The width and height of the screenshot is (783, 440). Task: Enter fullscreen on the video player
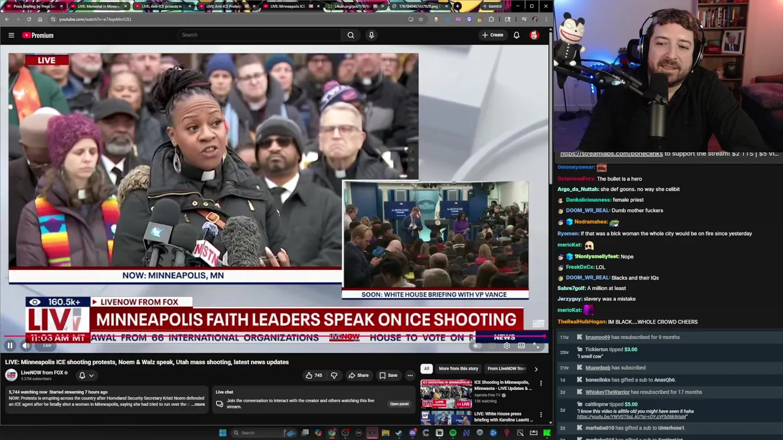[536, 346]
